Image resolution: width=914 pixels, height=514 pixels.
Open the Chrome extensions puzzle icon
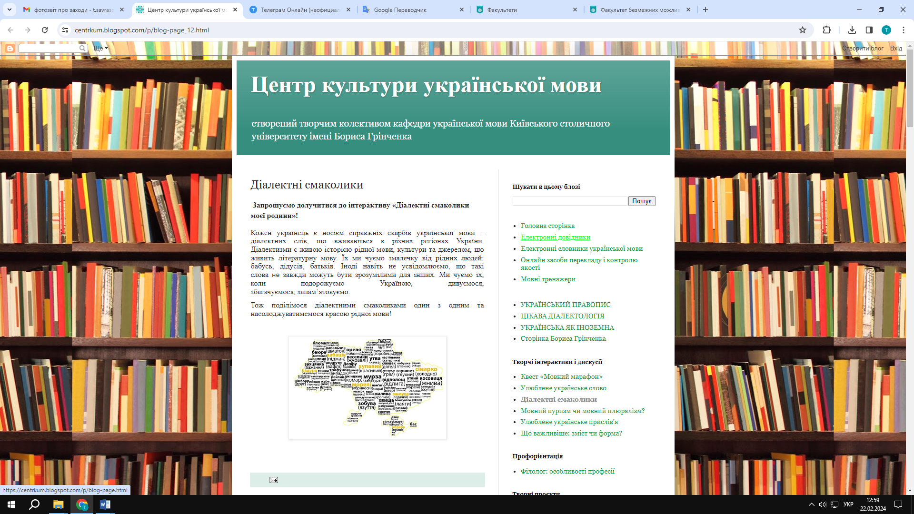(826, 30)
